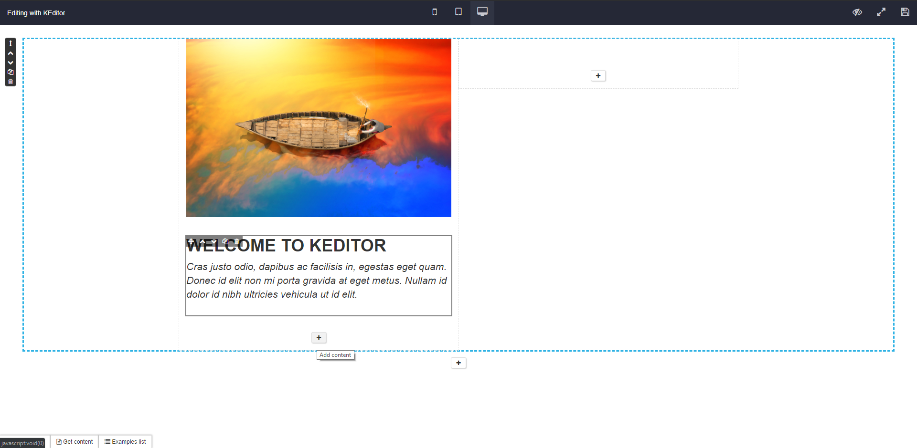Click Get content at the bottom

click(x=74, y=441)
